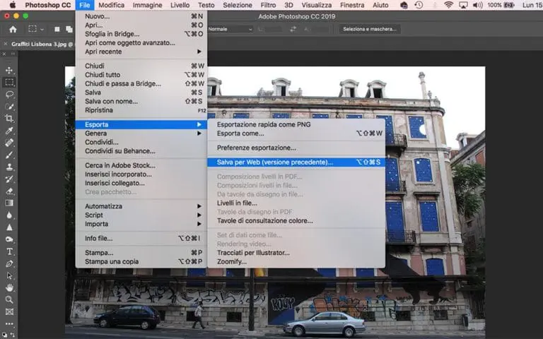Screen dimensions: 543x339
Task: Open the Livello menu
Action: pyautogui.click(x=180, y=5)
